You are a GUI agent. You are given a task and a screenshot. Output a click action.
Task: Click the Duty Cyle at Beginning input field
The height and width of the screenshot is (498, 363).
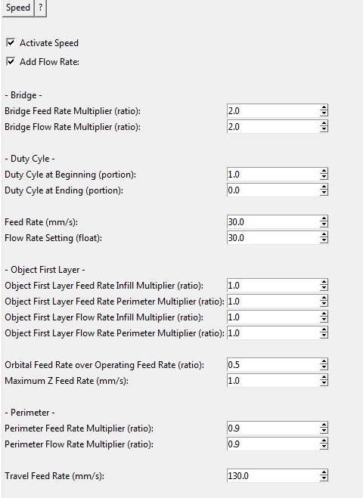pyautogui.click(x=273, y=174)
